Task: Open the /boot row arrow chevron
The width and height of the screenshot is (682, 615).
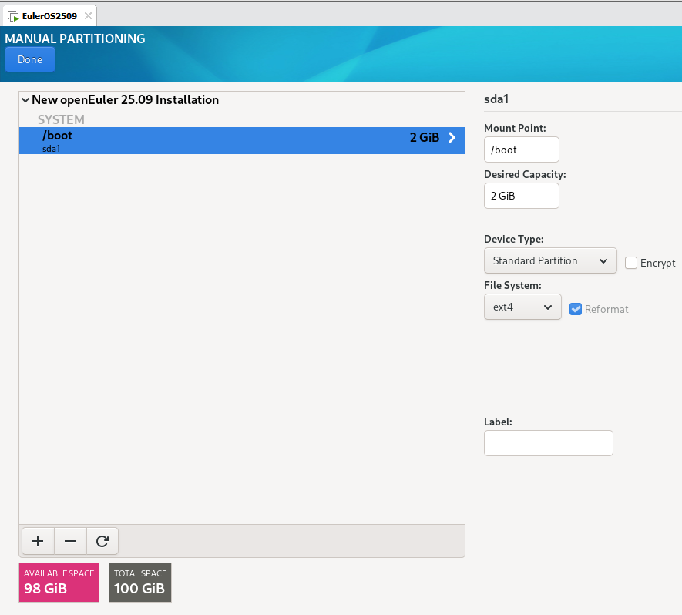Action: click(x=452, y=137)
